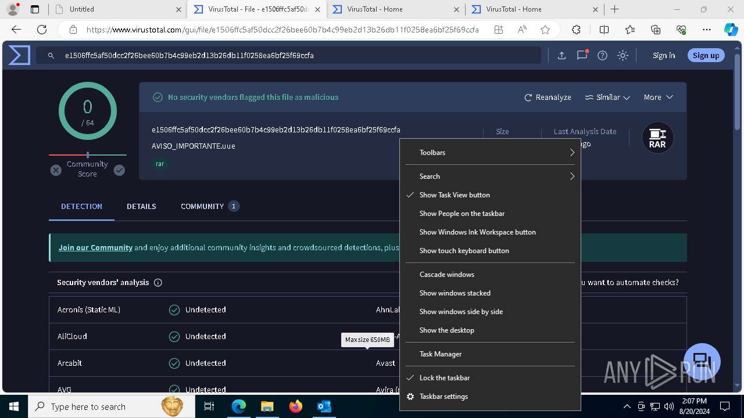Show hidden system tray icons chevron
744x418 pixels.
coord(627,406)
